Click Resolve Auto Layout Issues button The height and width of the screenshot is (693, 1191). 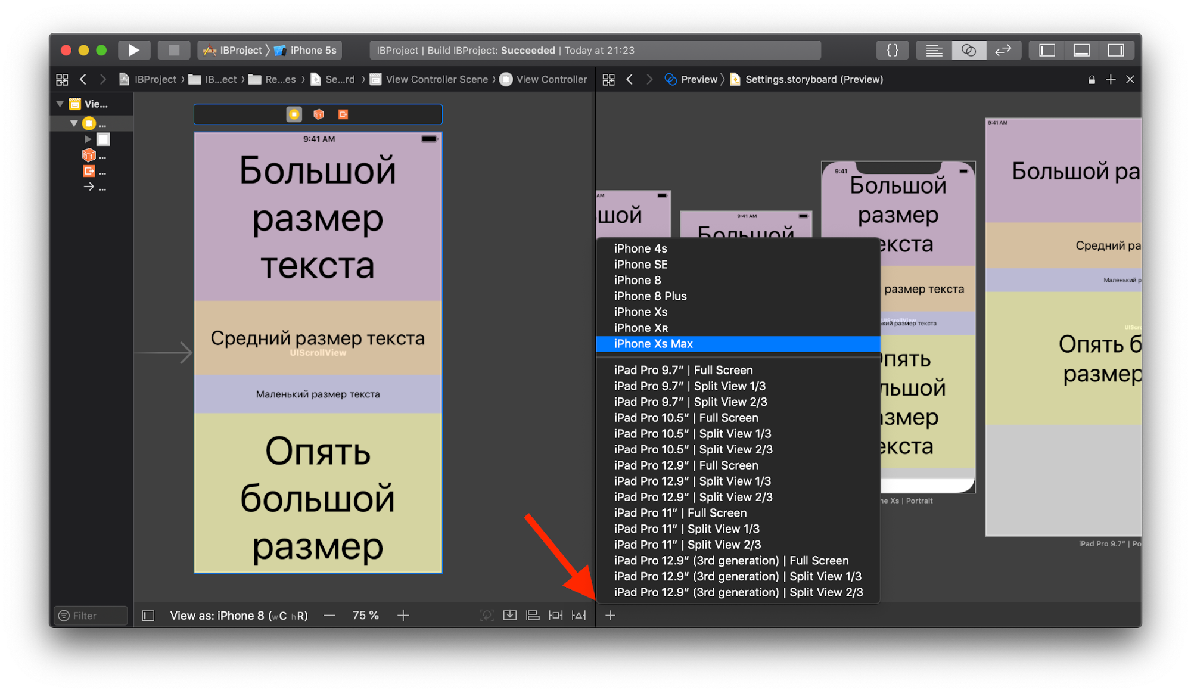(579, 615)
